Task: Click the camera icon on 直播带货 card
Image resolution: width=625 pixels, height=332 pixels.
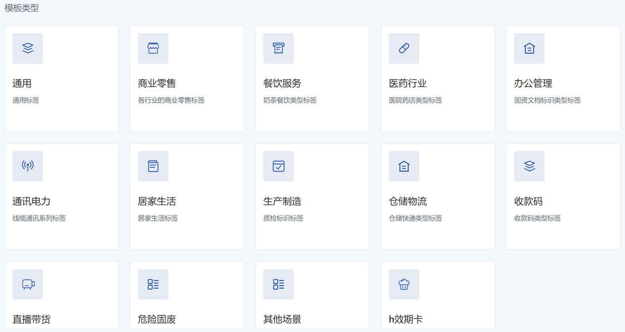Action: click(28, 284)
